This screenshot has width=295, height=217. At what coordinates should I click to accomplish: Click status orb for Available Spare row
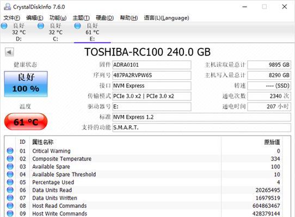[10, 167]
